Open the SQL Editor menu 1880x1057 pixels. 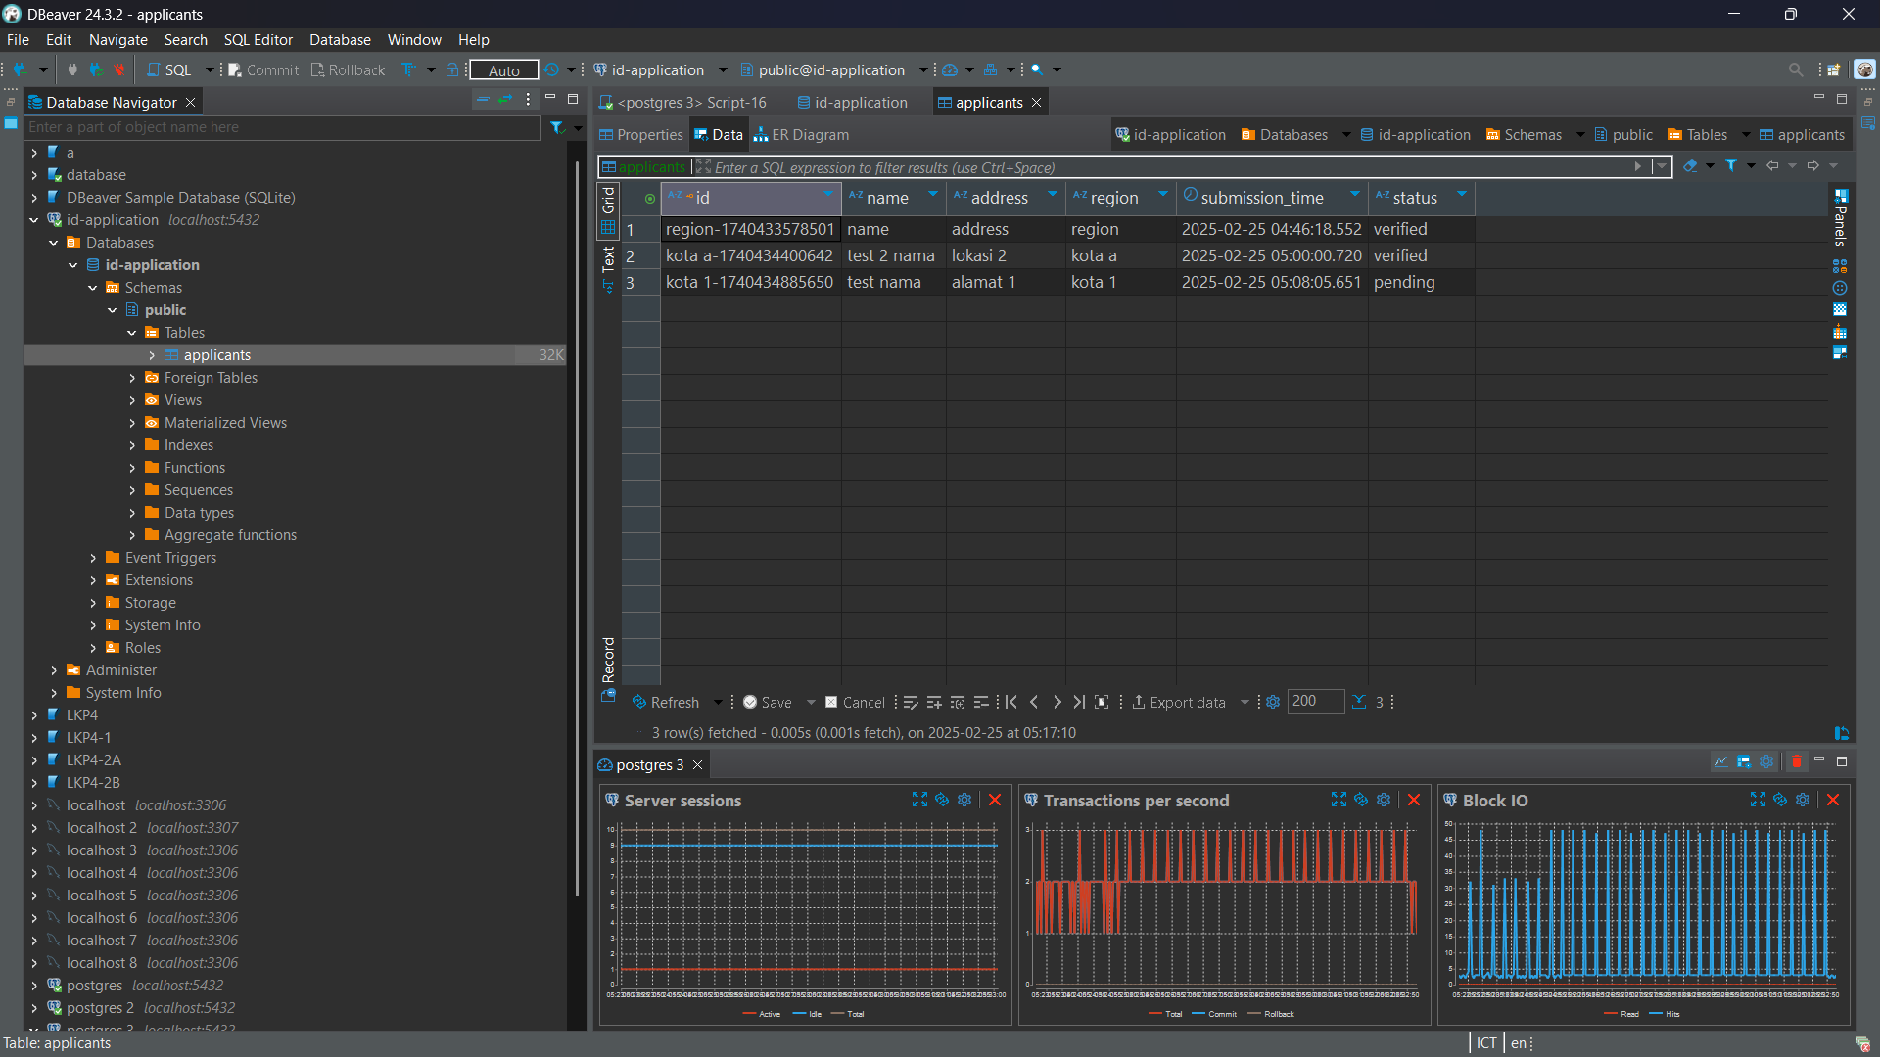[258, 40]
